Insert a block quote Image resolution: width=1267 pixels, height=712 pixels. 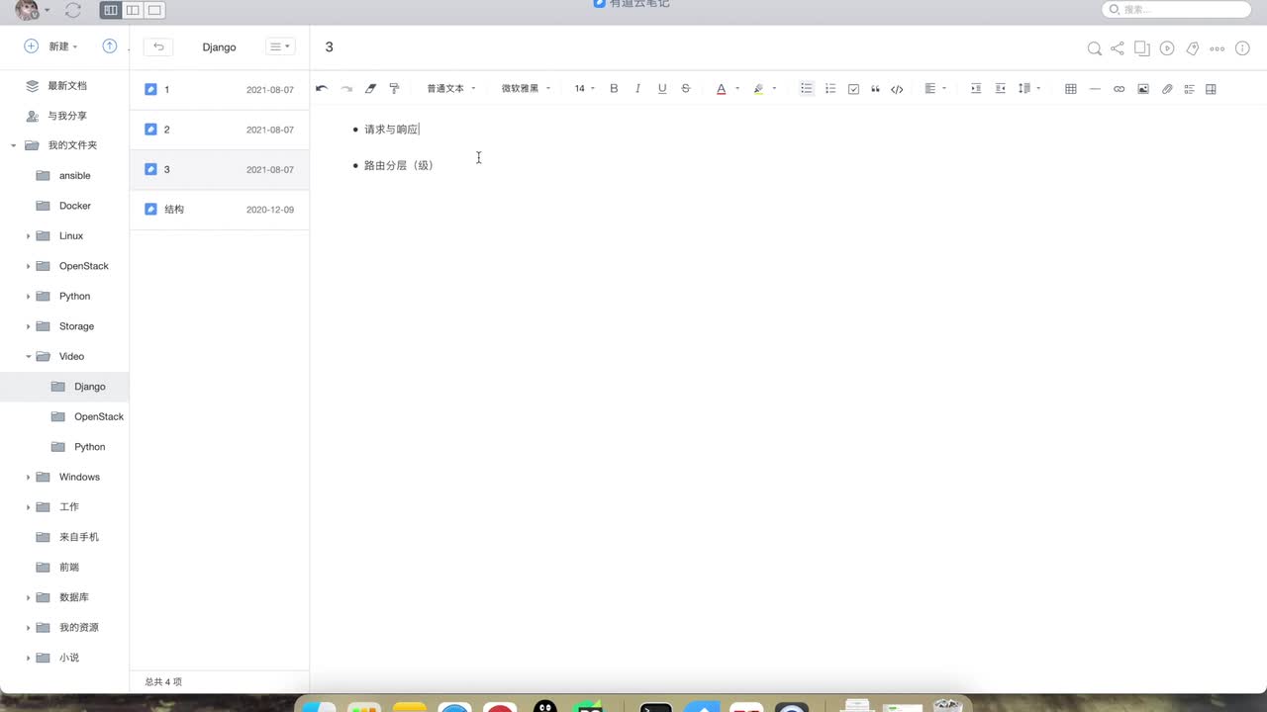[x=875, y=89]
